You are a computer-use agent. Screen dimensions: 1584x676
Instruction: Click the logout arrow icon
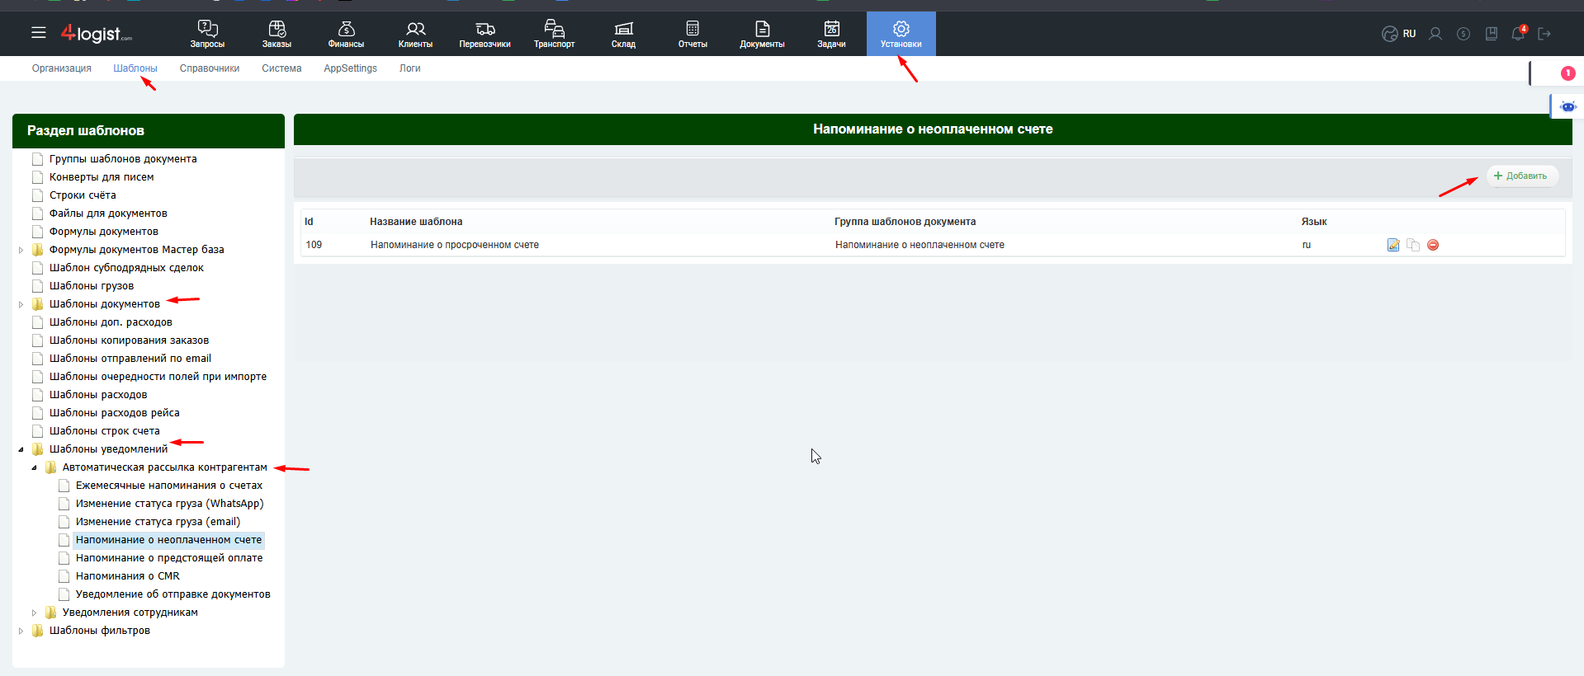click(x=1544, y=34)
